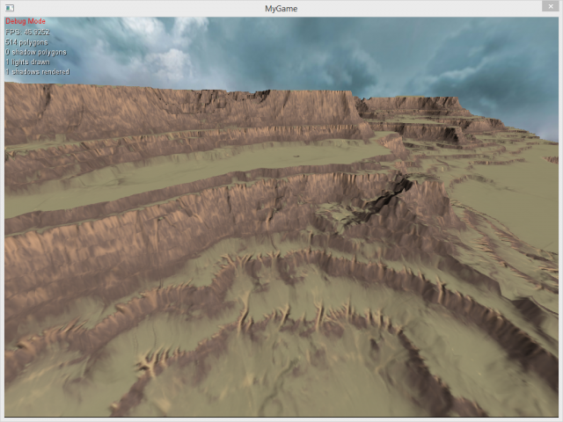The image size is (563, 422).
Task: Click the bright white cloud in the sky
Action: point(167,44)
